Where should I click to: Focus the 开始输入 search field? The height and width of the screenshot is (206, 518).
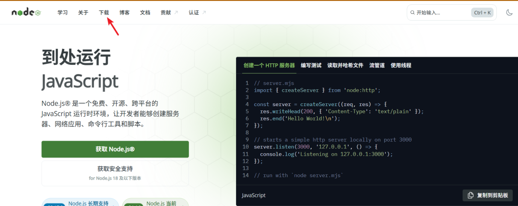click(452, 12)
